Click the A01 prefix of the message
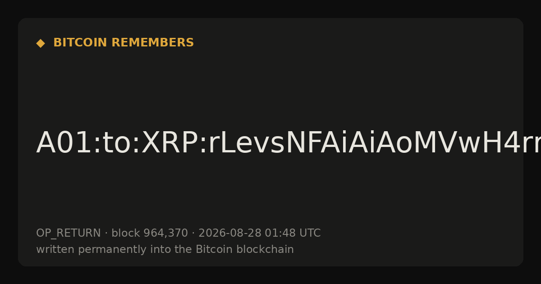This screenshot has height=284, width=541. (x=64, y=143)
